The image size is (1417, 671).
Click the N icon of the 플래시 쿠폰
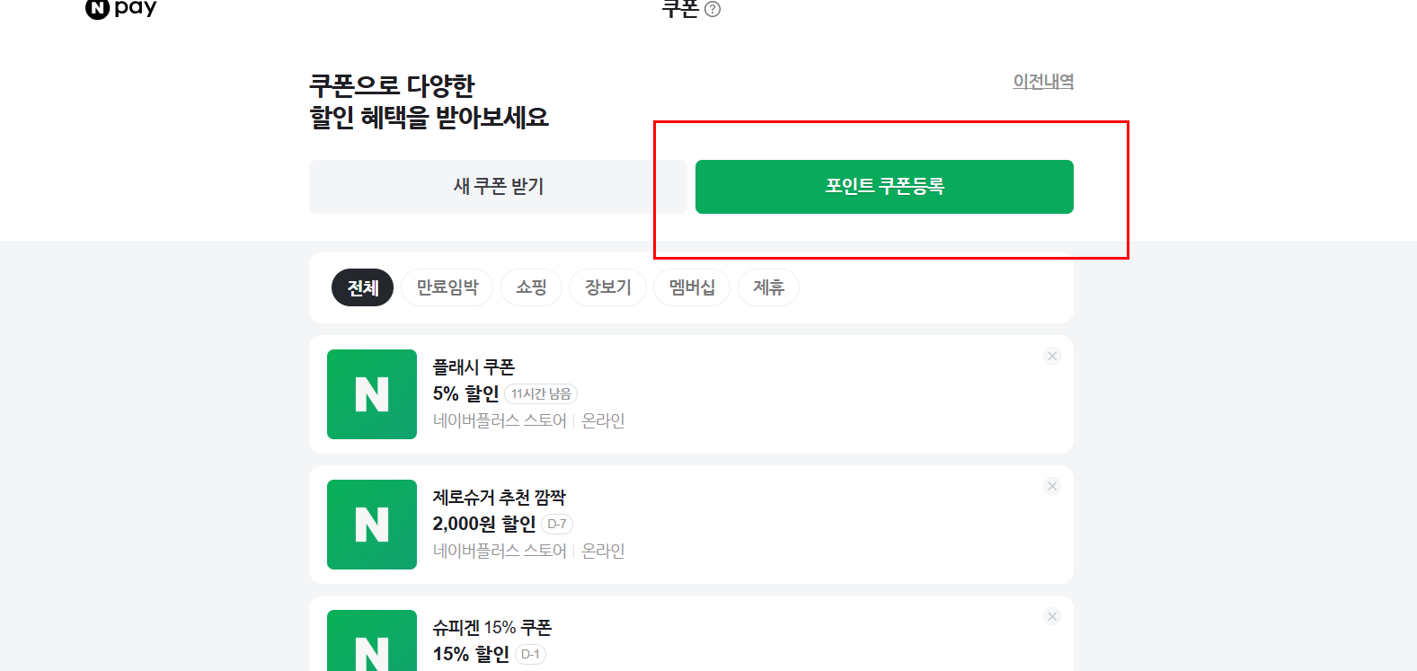(371, 394)
